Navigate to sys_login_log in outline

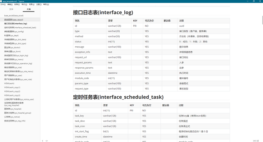[x=16, y=55]
